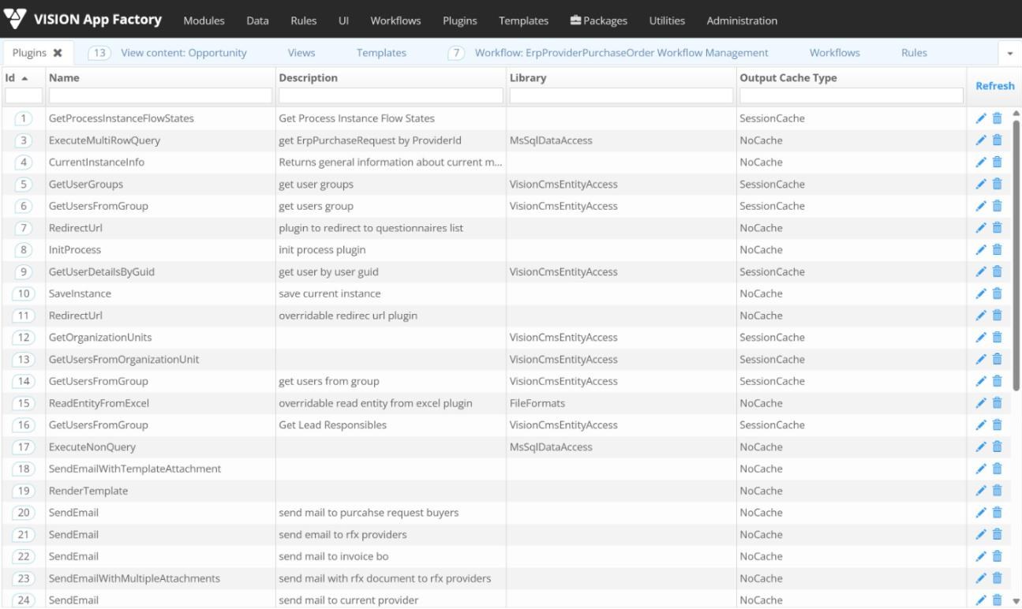Click the Name filter input field
Viewport: 1022px width, 609px height.
click(161, 95)
